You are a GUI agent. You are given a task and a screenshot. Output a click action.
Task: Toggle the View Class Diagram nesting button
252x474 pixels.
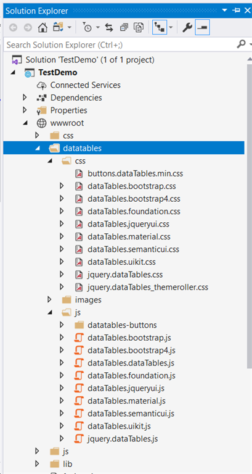(159, 28)
